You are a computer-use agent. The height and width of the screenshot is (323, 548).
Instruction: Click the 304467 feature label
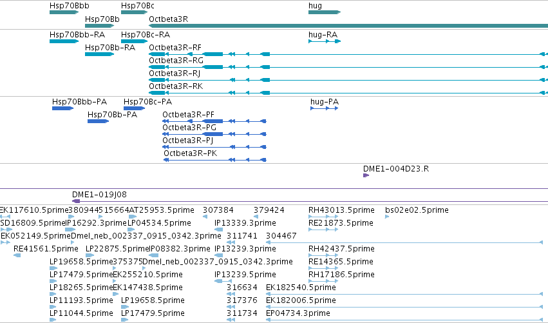[x=281, y=236]
